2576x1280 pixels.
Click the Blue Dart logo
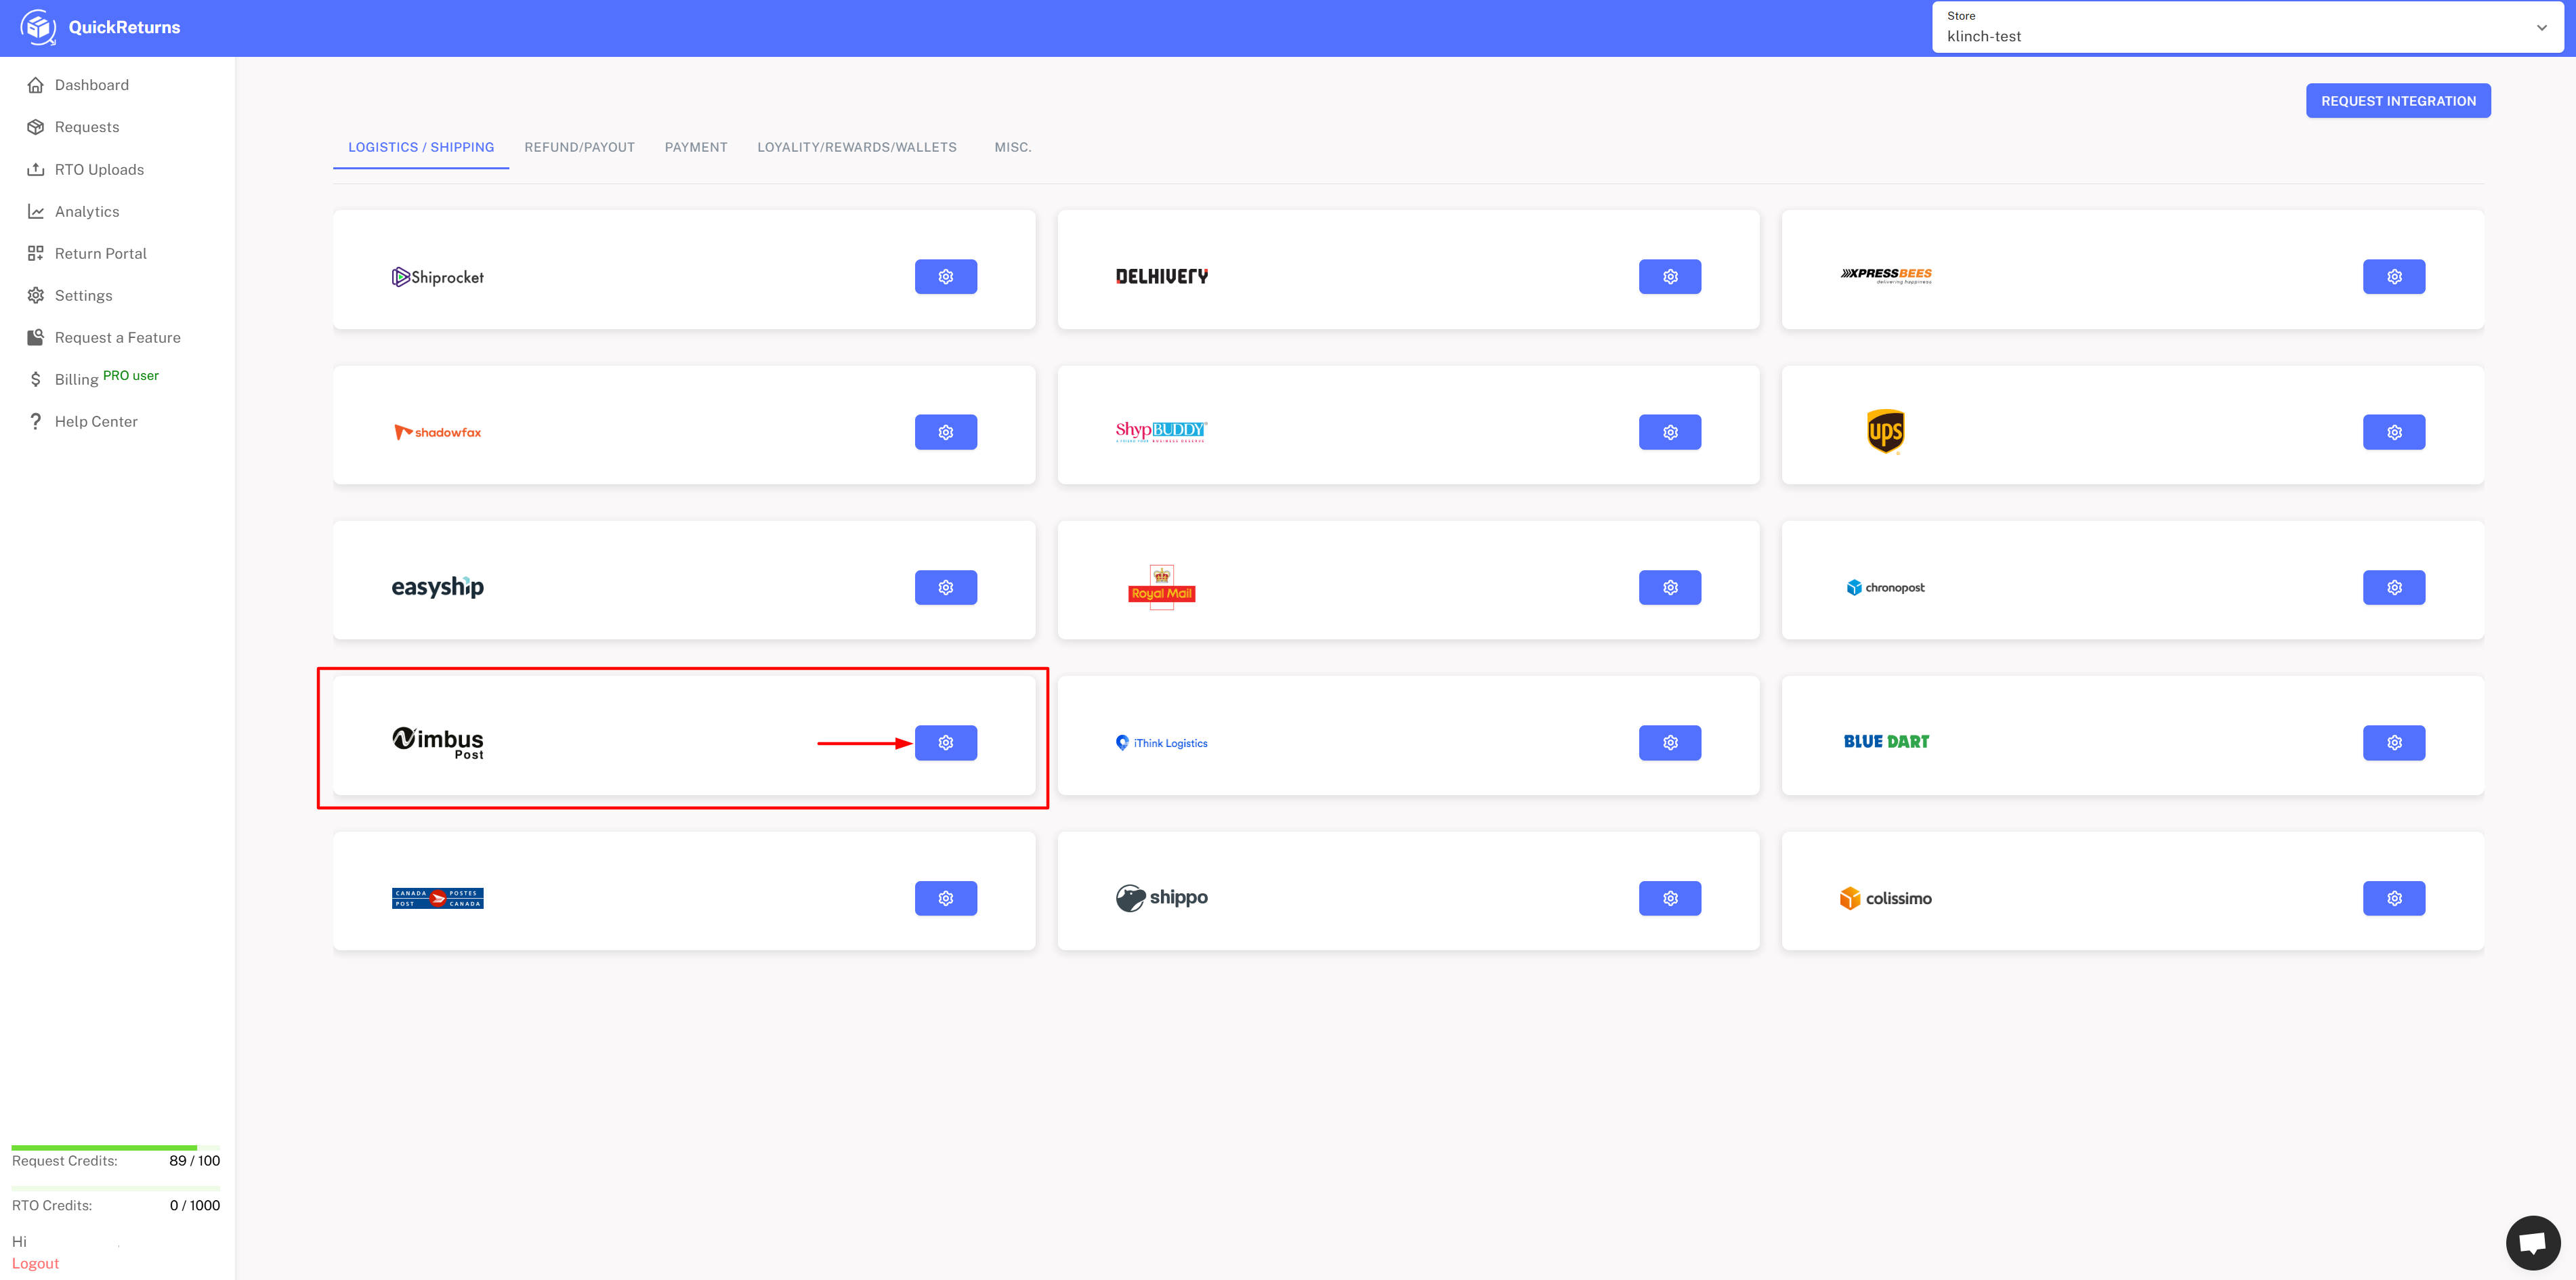[1886, 742]
